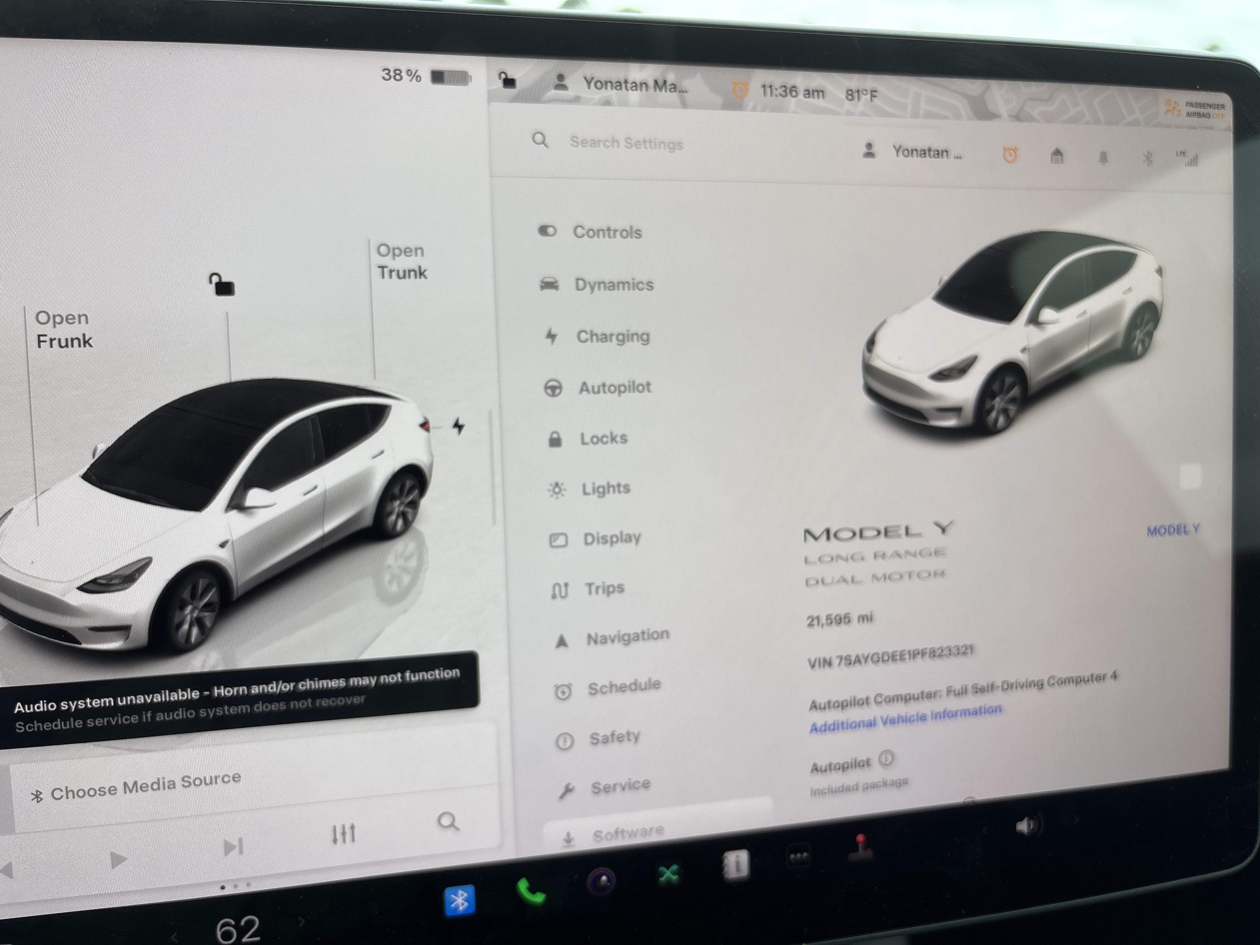This screenshot has height=945, width=1260.
Task: Play media with the play button
Action: [118, 859]
